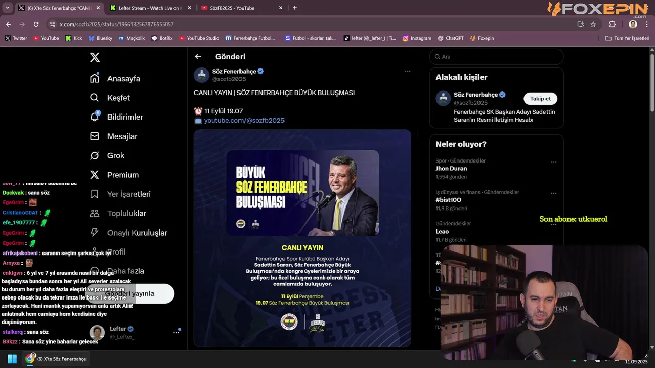Open Onaylı Kuruluşlar lightning icon

(95, 233)
